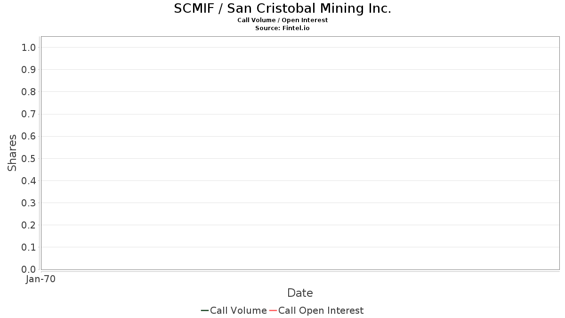
Task: Click the Call Volume / Open Interest subtitle
Action: click(x=282, y=20)
